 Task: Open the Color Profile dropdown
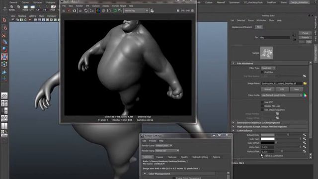(x=282, y=95)
